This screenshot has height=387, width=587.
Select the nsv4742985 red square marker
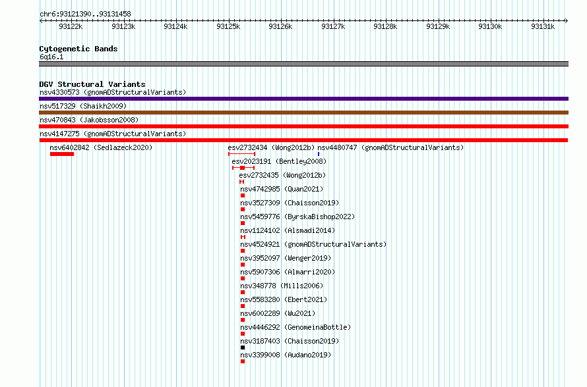click(243, 195)
